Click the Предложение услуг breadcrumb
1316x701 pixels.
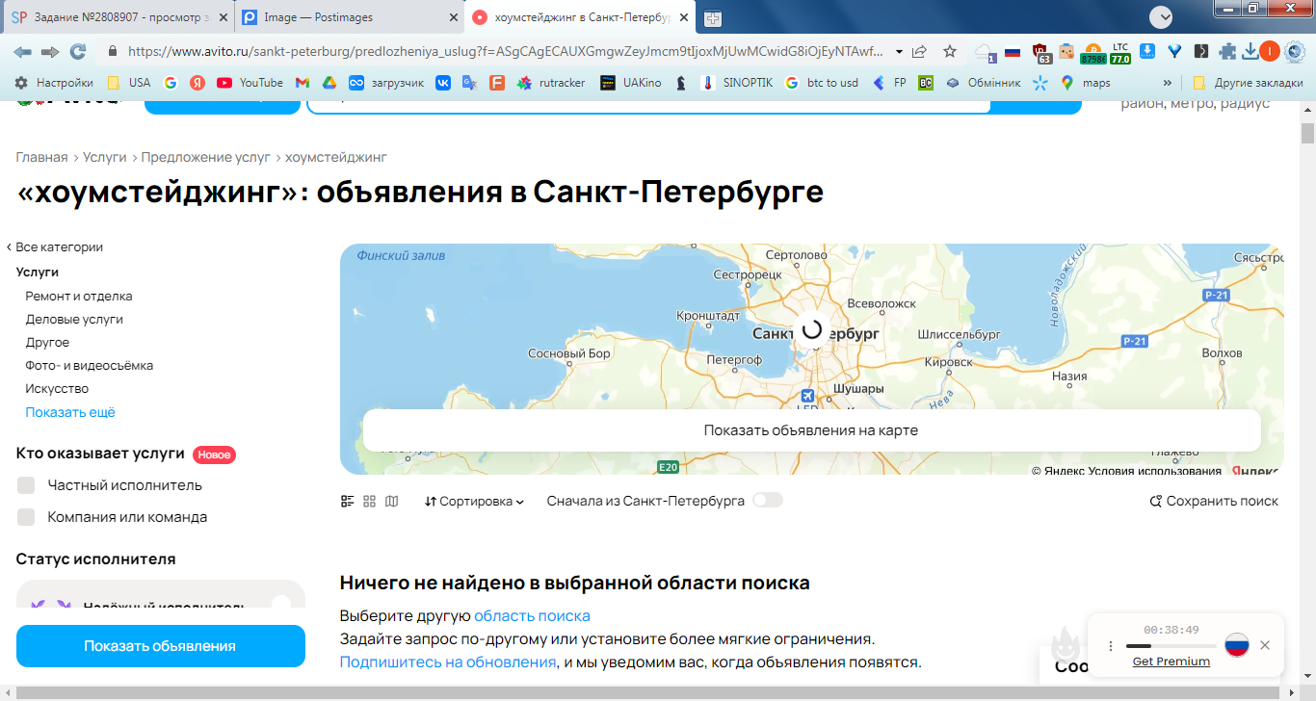[206, 157]
